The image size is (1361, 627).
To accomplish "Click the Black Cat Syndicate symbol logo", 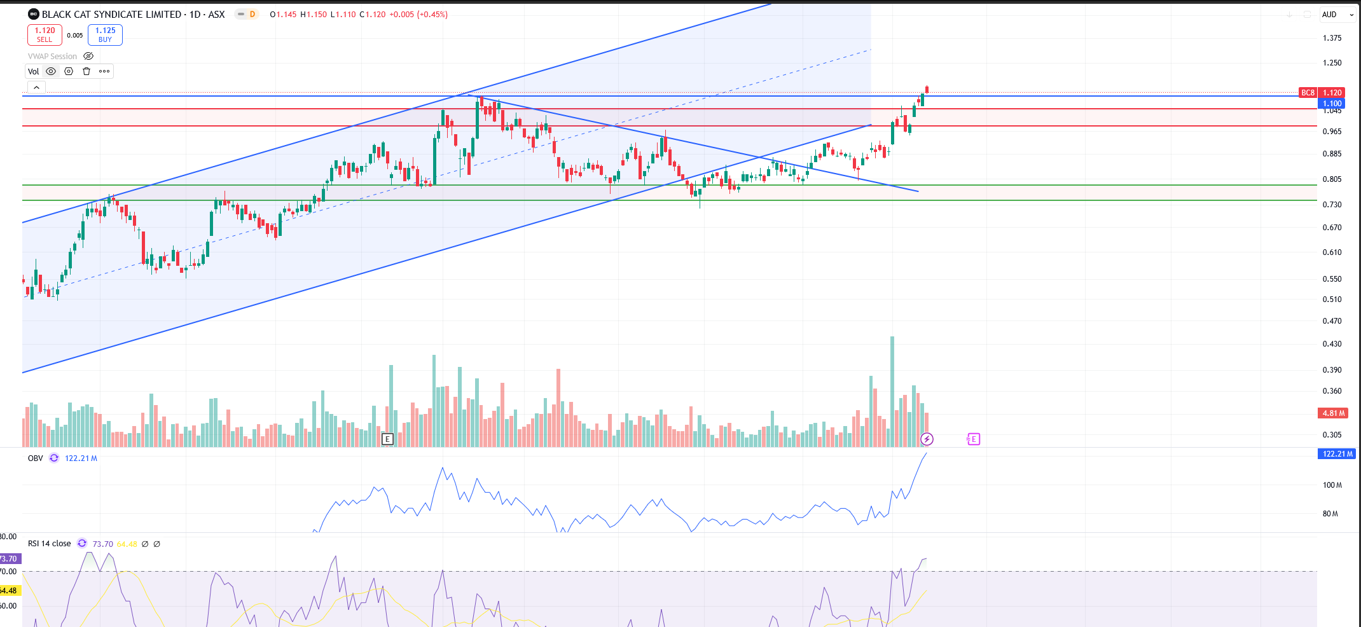I will (34, 14).
